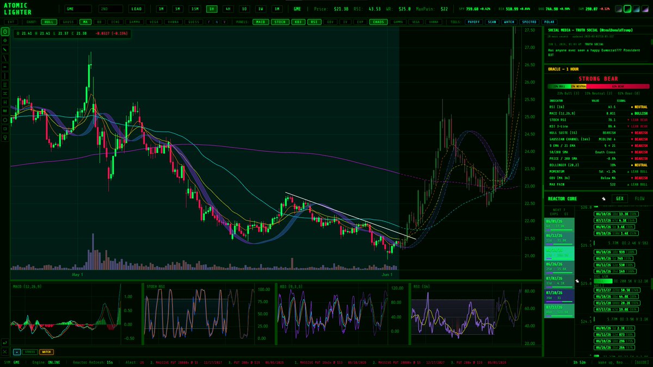
Task: Click the 01/15/27 50.5K strike entry
Action: 617,290
